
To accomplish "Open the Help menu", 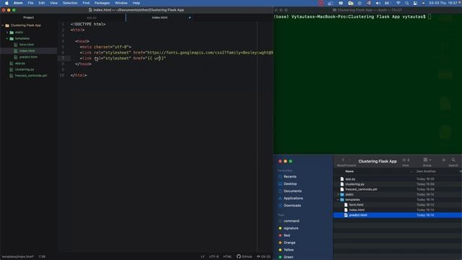I will (136, 3).
